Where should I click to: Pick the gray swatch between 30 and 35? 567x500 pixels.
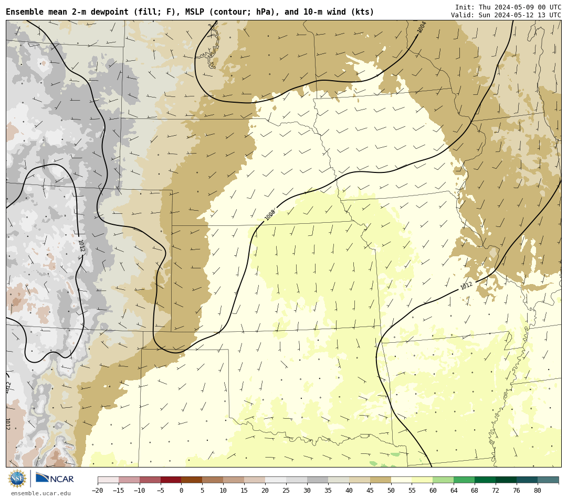pos(318,480)
